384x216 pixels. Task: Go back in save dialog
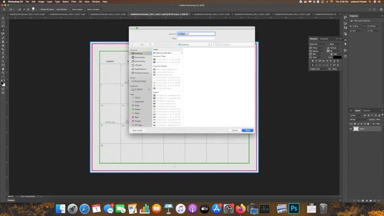tap(133, 44)
